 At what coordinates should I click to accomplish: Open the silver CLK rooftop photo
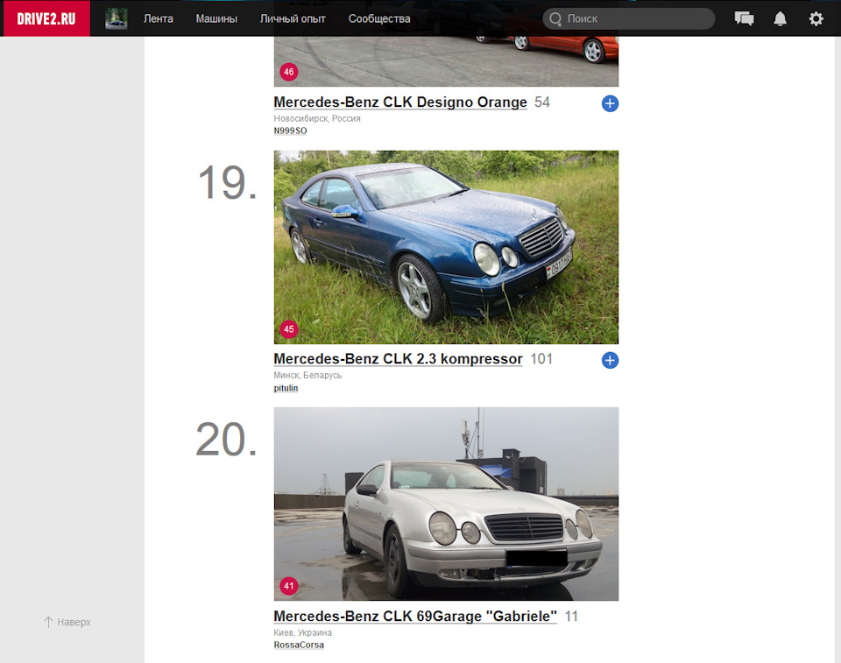[446, 504]
